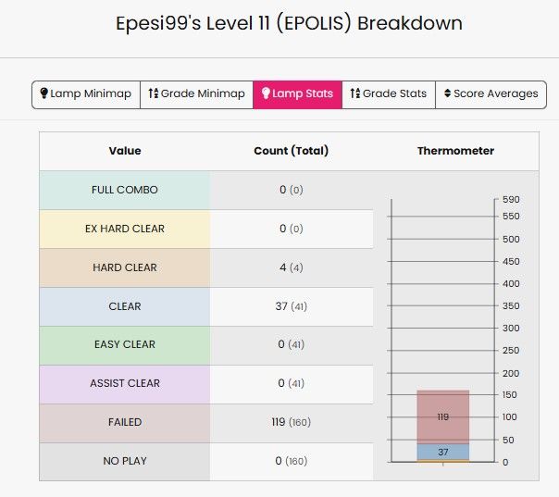
Task: Click the sort icon on Grade Minimap
Action: pos(154,93)
